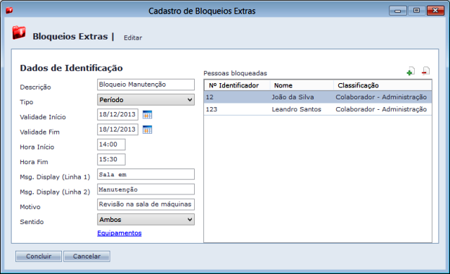Open the Tipo dropdown showing Período

[146, 100]
